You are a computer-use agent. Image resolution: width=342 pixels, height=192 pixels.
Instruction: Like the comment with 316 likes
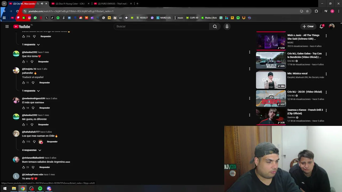point(24,36)
